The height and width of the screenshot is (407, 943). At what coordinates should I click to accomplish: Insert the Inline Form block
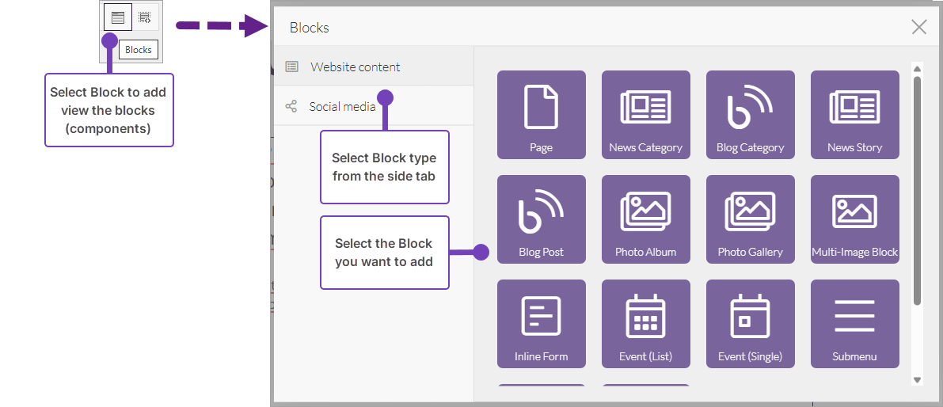(x=541, y=323)
